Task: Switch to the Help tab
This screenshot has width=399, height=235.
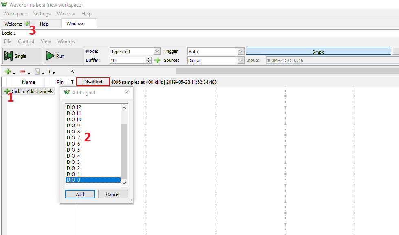Action: [44, 24]
